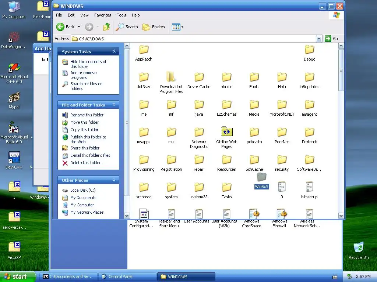Expand the address bar dropdown
Image resolution: width=377 pixels, height=282 pixels.
click(x=319, y=39)
